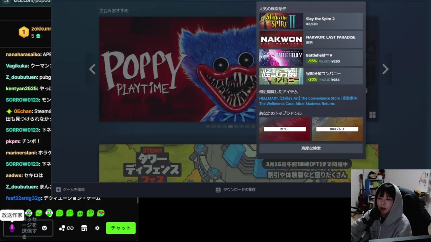Click the channel points bubbles icon
Image resolution: width=431 pixels, height=242 pixels.
pyautogui.click(x=62, y=228)
